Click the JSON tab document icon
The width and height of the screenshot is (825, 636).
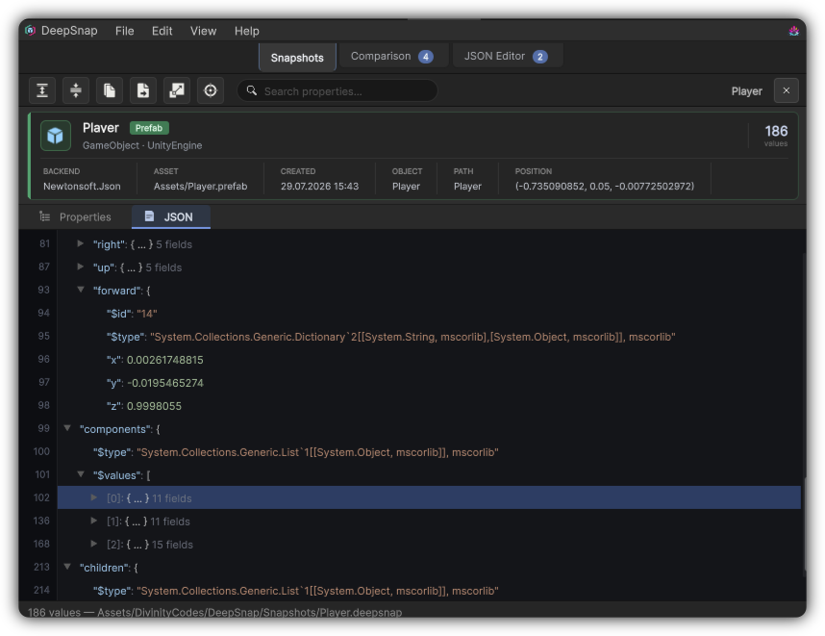(x=149, y=216)
